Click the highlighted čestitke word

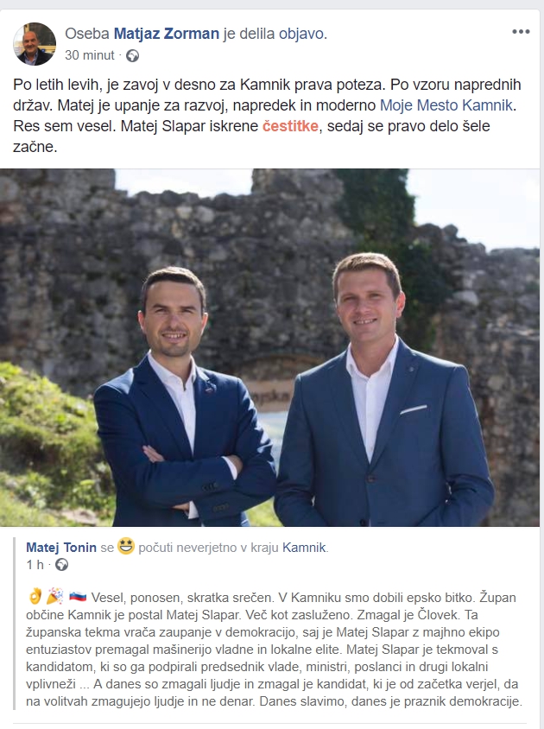(x=290, y=126)
